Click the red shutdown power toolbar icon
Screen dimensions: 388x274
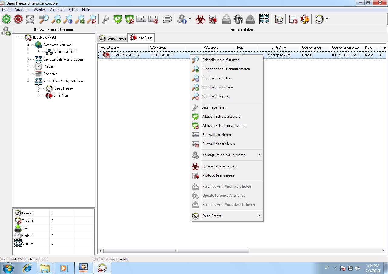pos(18,19)
